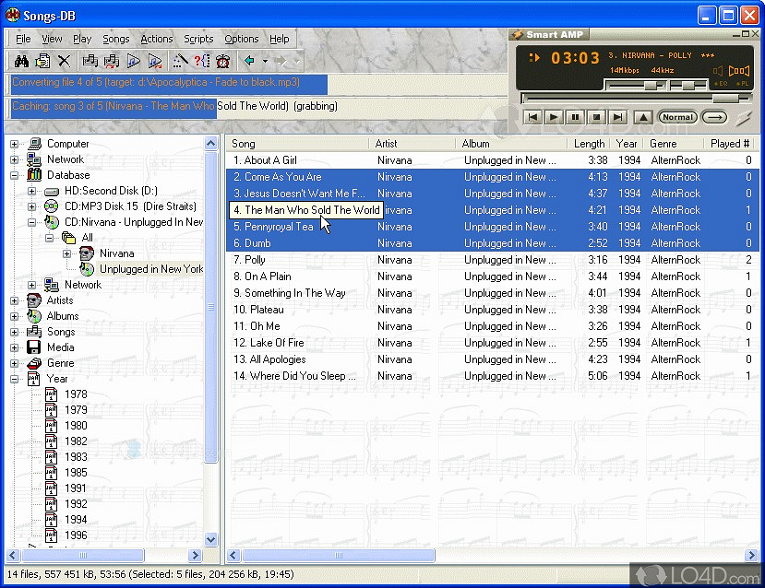Image resolution: width=765 pixels, height=588 pixels.
Task: Toggle the Normal play mode button
Action: click(677, 117)
